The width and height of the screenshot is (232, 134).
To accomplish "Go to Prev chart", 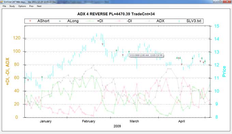I will coord(31,6).
